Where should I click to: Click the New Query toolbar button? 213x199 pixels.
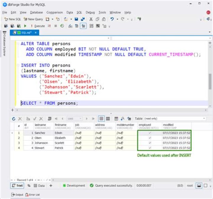pyautogui.click(x=33, y=19)
